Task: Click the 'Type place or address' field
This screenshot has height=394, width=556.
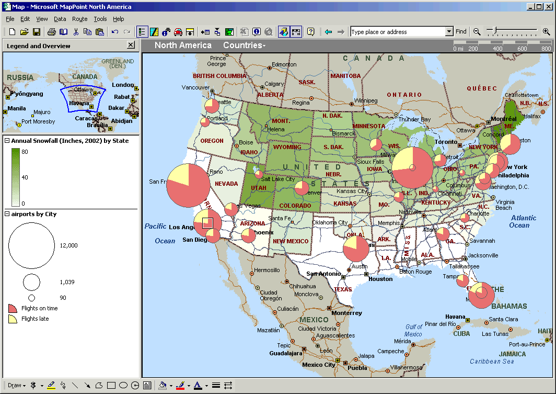Action: (398, 32)
